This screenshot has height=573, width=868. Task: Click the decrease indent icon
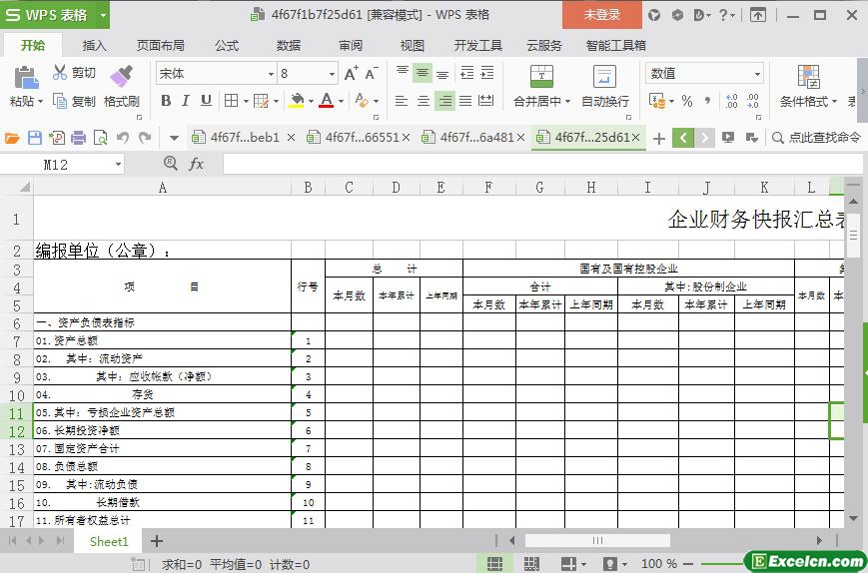467,73
